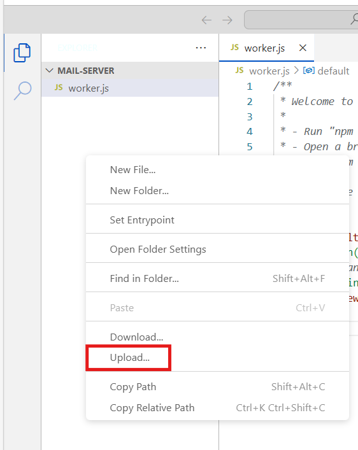Select Copy Relative Path menu entry

(x=217, y=408)
